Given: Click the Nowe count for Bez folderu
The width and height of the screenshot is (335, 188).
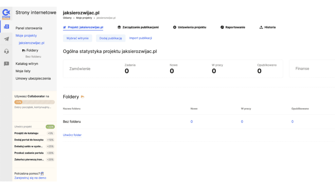Looking at the screenshot, I should click(192, 121).
